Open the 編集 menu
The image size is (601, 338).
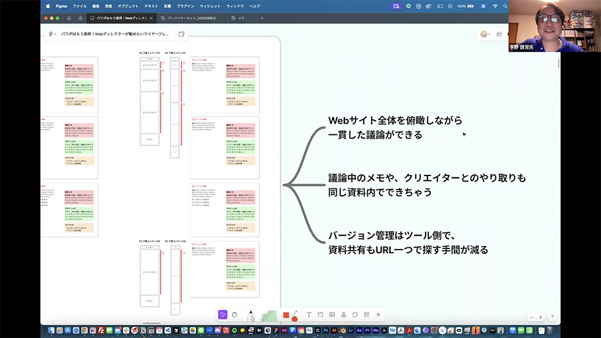pos(96,6)
